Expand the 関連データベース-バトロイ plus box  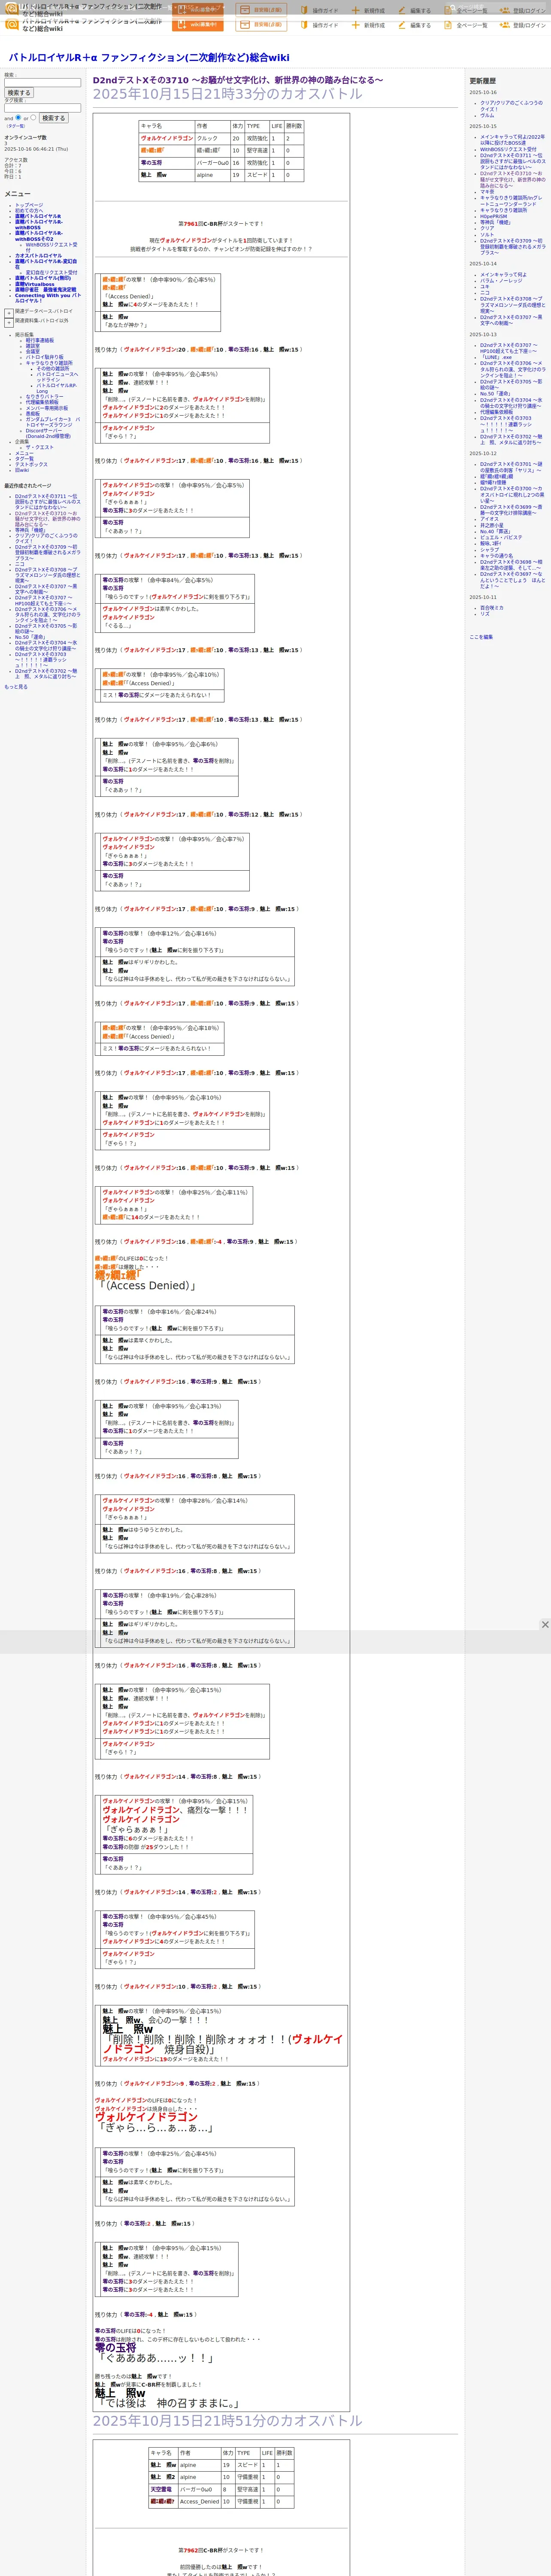click(x=9, y=313)
